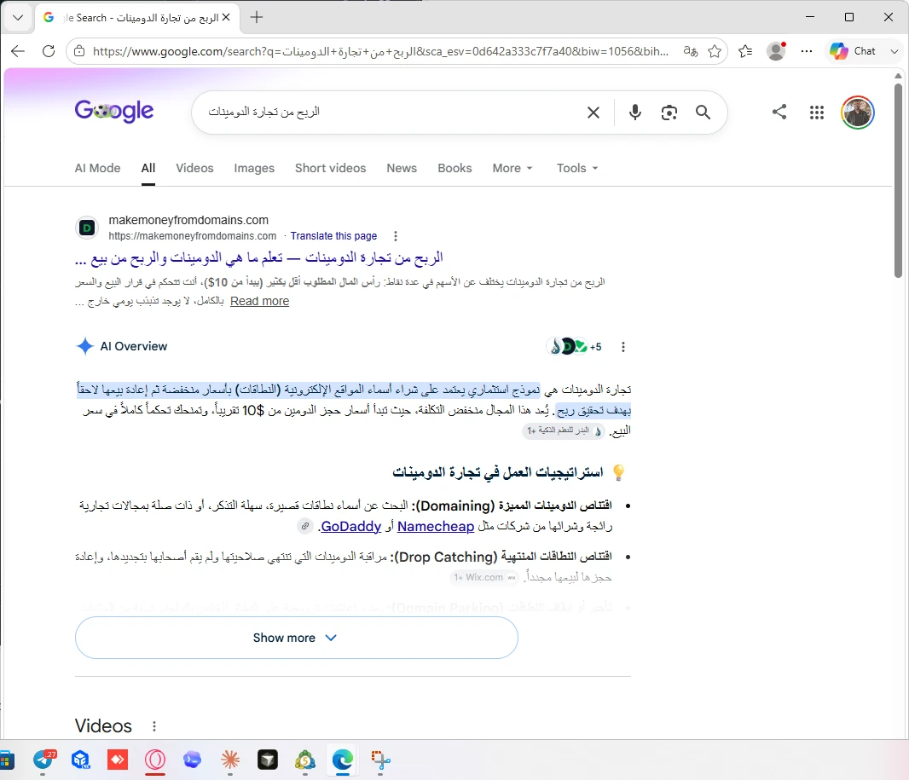Open the Wix.com source chip
Image resolution: width=909 pixels, height=780 pixels.
(x=484, y=577)
